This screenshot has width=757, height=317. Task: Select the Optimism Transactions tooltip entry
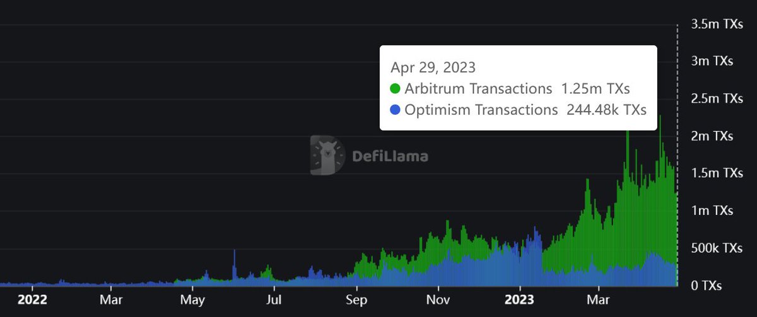tap(519, 110)
